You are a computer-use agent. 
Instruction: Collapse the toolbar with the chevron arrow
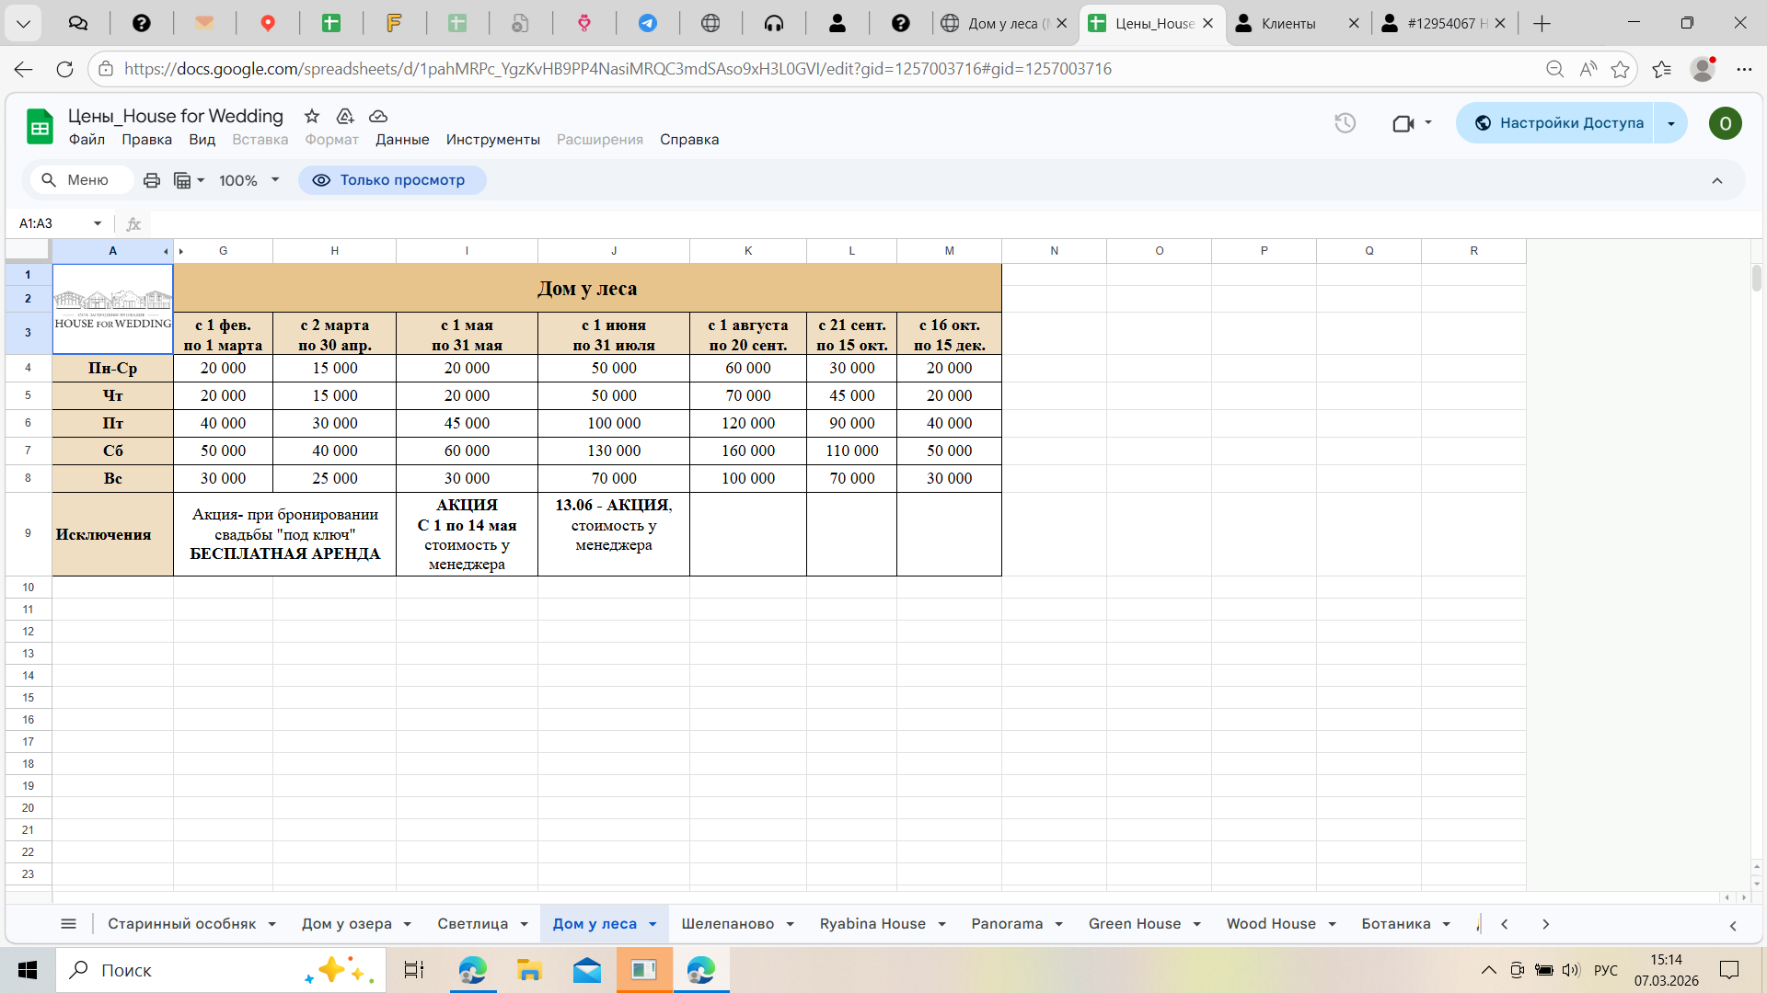point(1717,180)
